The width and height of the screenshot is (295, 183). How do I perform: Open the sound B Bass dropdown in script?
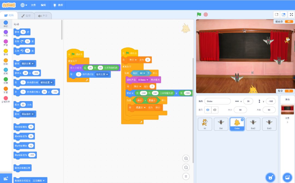click(x=143, y=80)
